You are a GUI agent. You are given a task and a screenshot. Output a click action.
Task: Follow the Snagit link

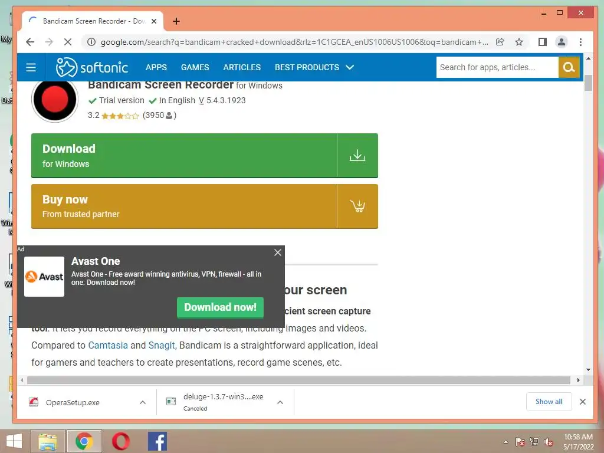click(x=162, y=345)
